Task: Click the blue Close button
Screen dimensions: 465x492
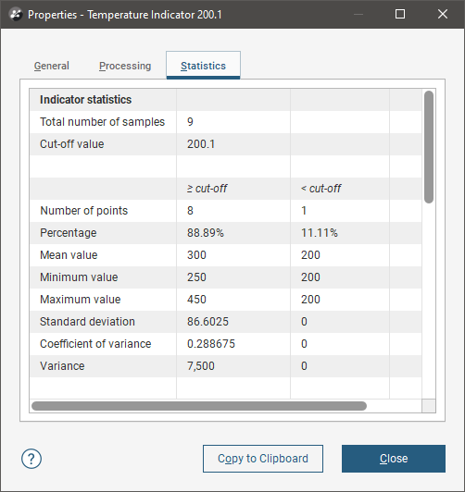Action: 394,459
